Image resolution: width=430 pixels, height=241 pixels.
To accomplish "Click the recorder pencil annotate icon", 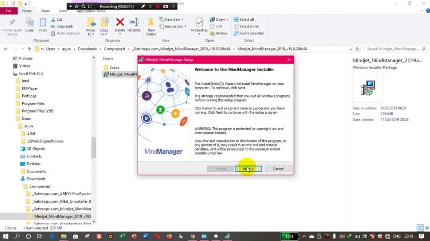I will click(x=143, y=6).
